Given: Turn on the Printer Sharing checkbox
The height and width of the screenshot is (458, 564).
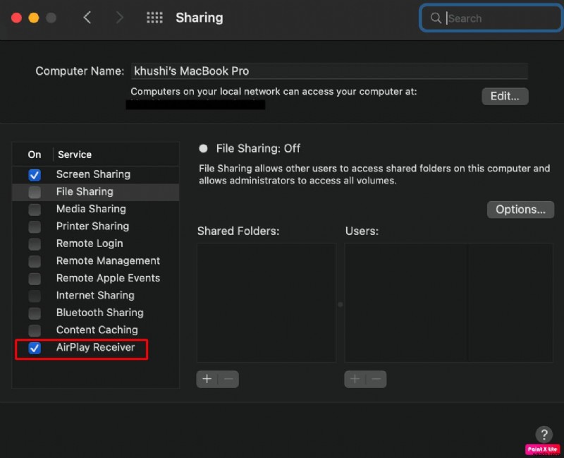Looking at the screenshot, I should (35, 227).
